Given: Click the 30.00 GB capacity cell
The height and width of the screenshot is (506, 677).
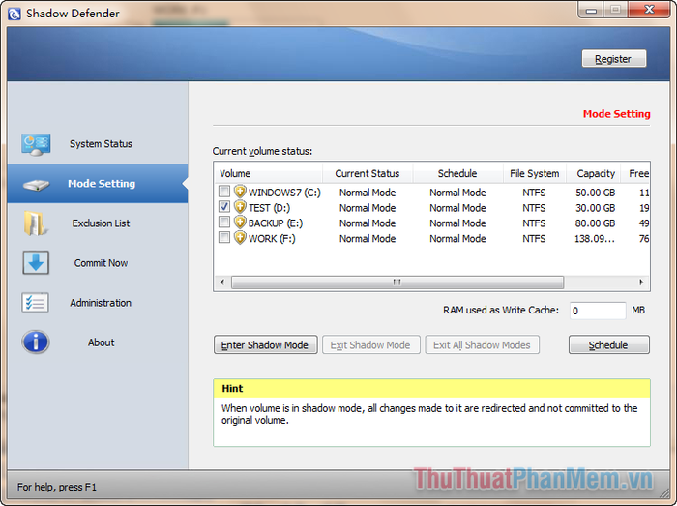Looking at the screenshot, I should pyautogui.click(x=595, y=208).
